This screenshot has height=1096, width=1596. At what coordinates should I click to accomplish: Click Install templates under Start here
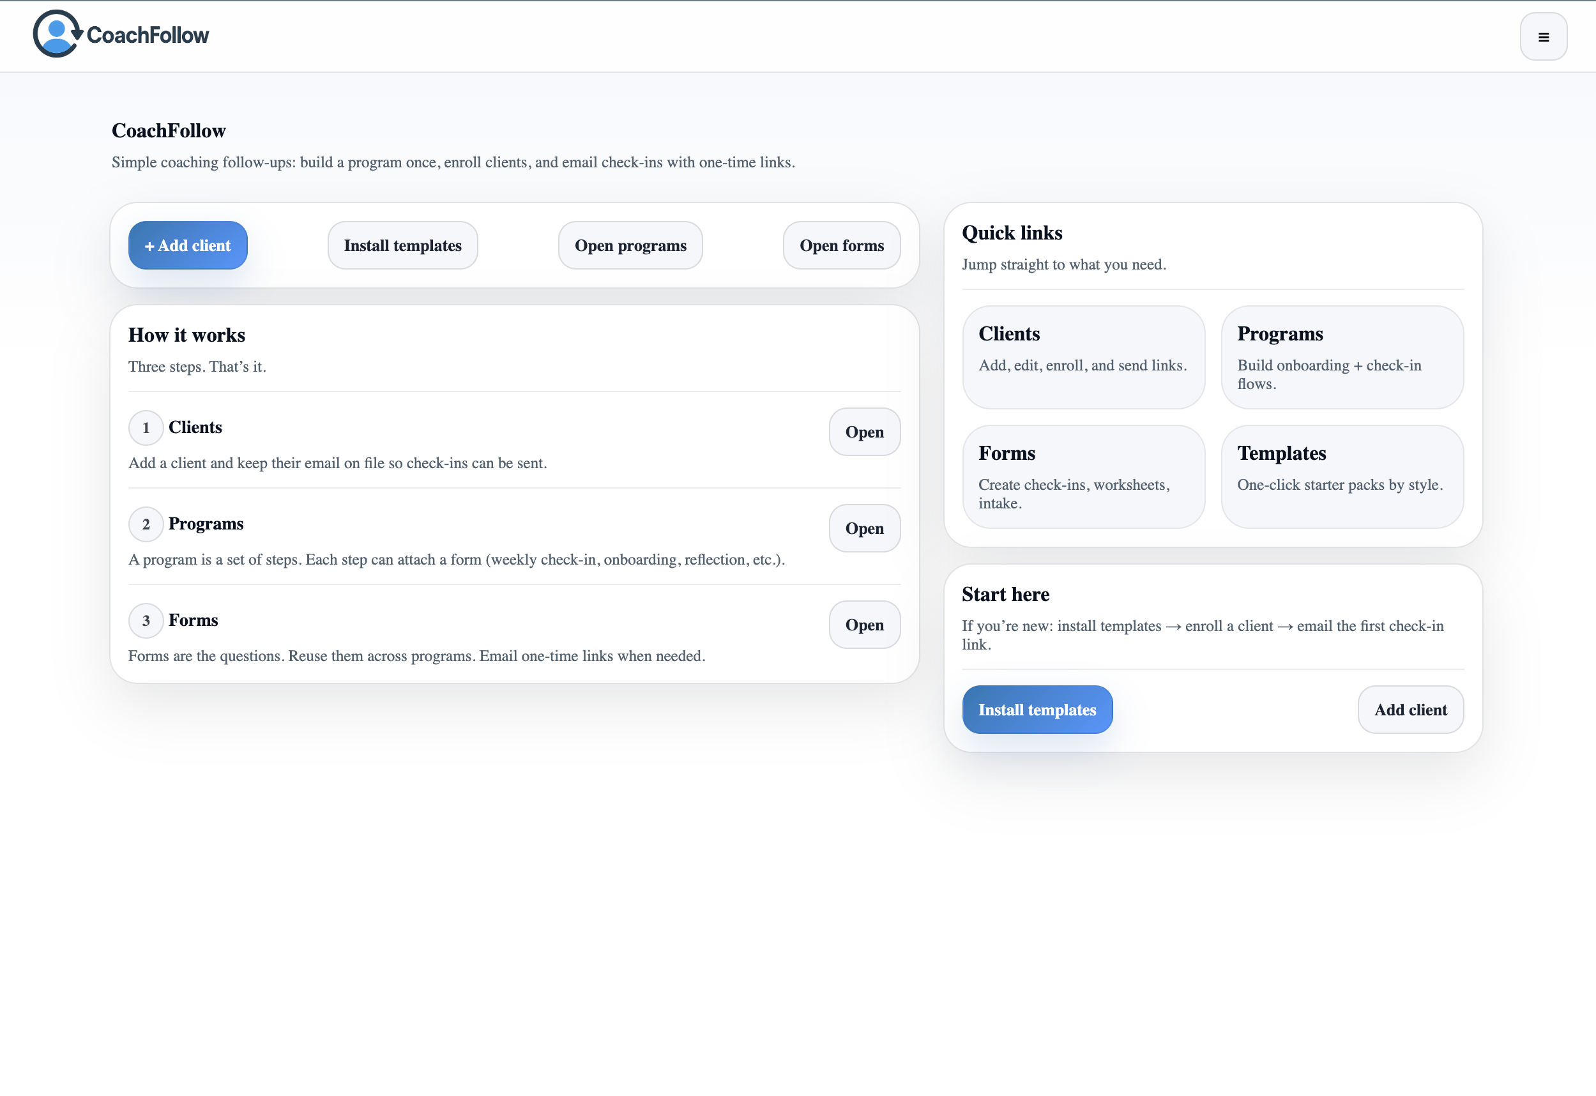[x=1037, y=710]
